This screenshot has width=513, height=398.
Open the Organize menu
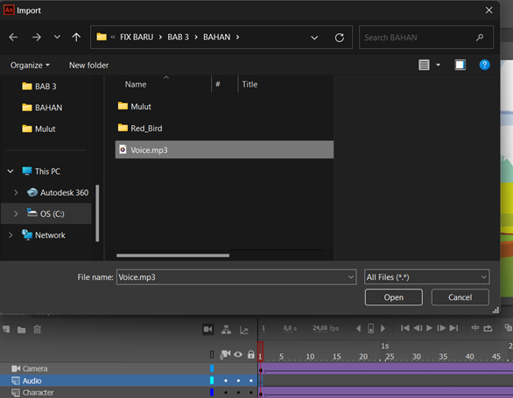point(30,66)
